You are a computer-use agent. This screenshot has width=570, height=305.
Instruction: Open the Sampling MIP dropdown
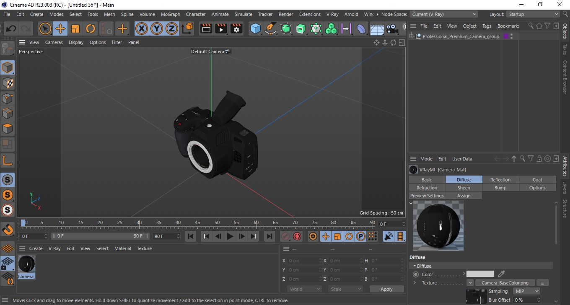click(x=527, y=291)
